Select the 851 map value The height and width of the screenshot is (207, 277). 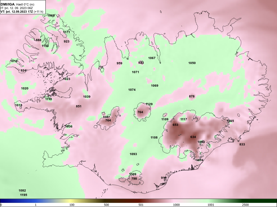(79, 106)
